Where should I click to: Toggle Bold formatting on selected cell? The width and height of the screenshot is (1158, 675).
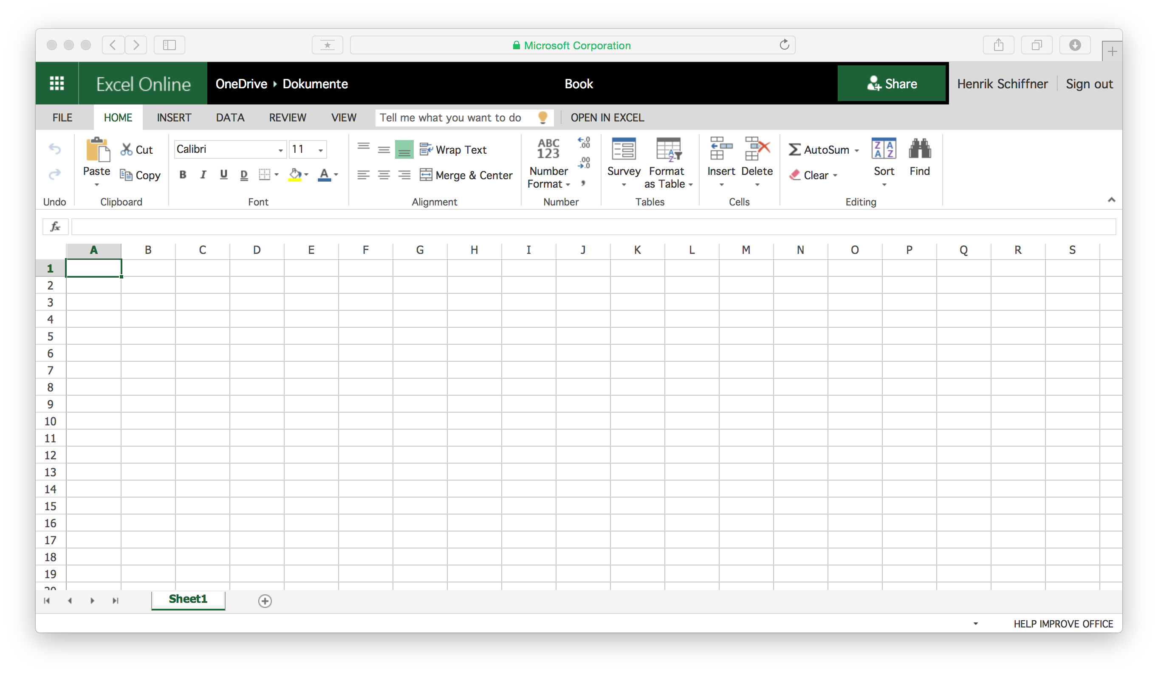click(181, 174)
